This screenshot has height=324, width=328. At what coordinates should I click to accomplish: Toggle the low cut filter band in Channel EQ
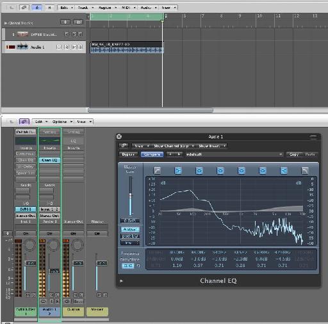(157, 170)
